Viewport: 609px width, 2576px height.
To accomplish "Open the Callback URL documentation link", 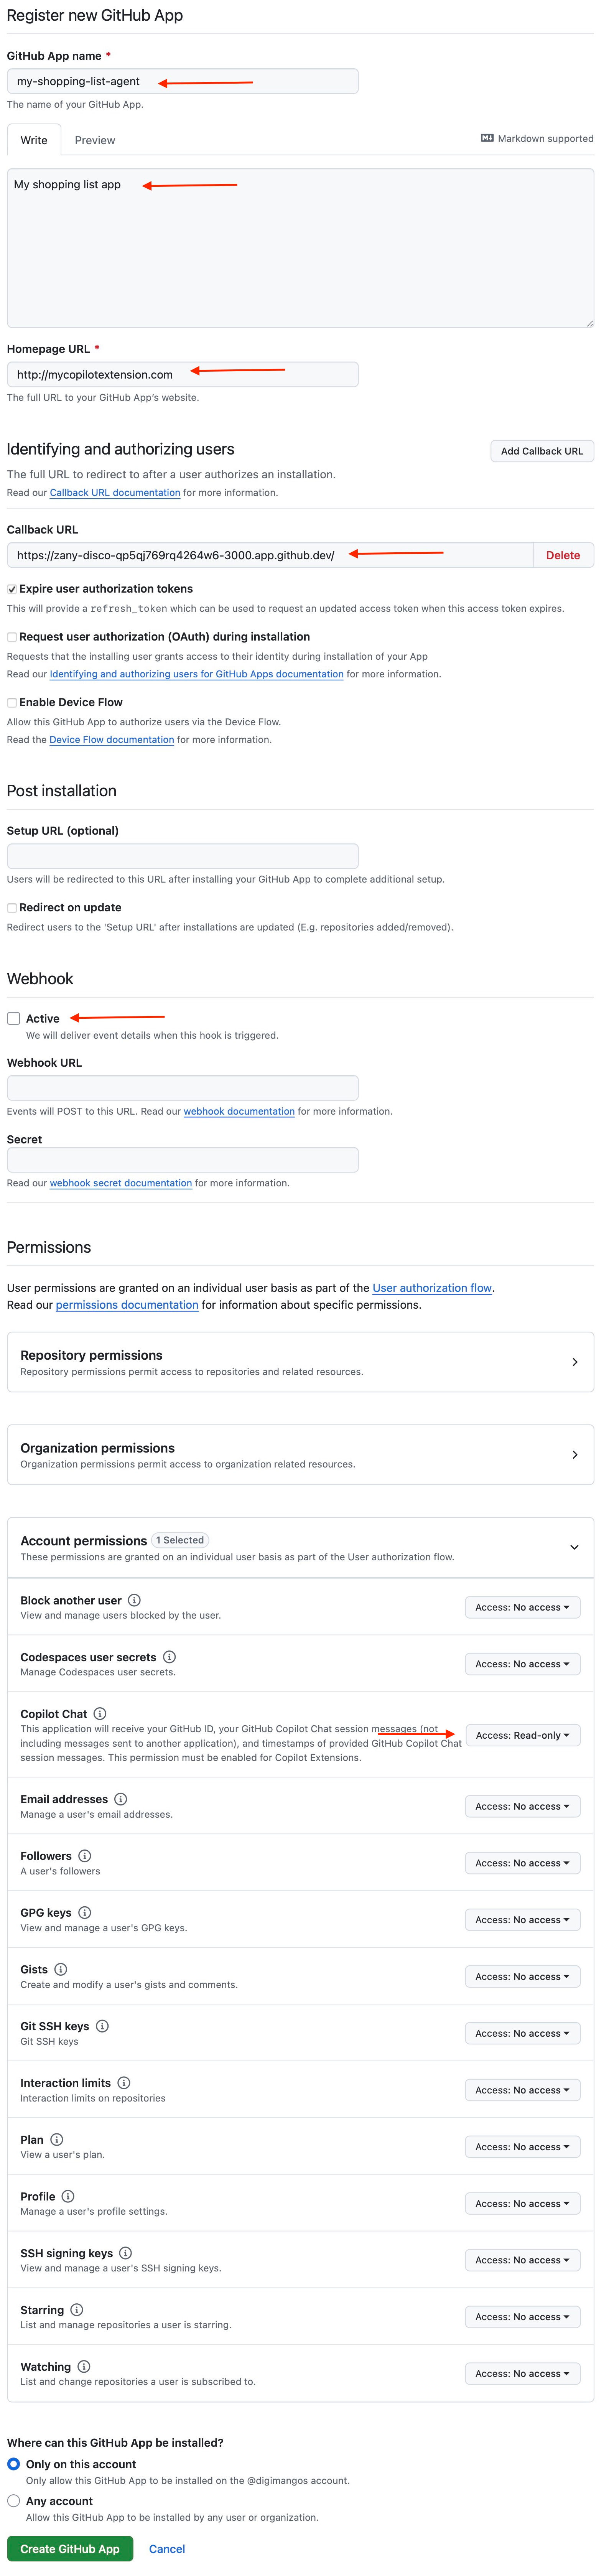I will (115, 493).
